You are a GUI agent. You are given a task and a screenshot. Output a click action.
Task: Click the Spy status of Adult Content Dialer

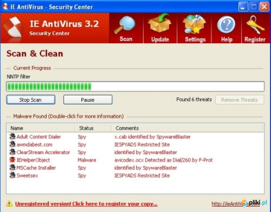pos(82,137)
